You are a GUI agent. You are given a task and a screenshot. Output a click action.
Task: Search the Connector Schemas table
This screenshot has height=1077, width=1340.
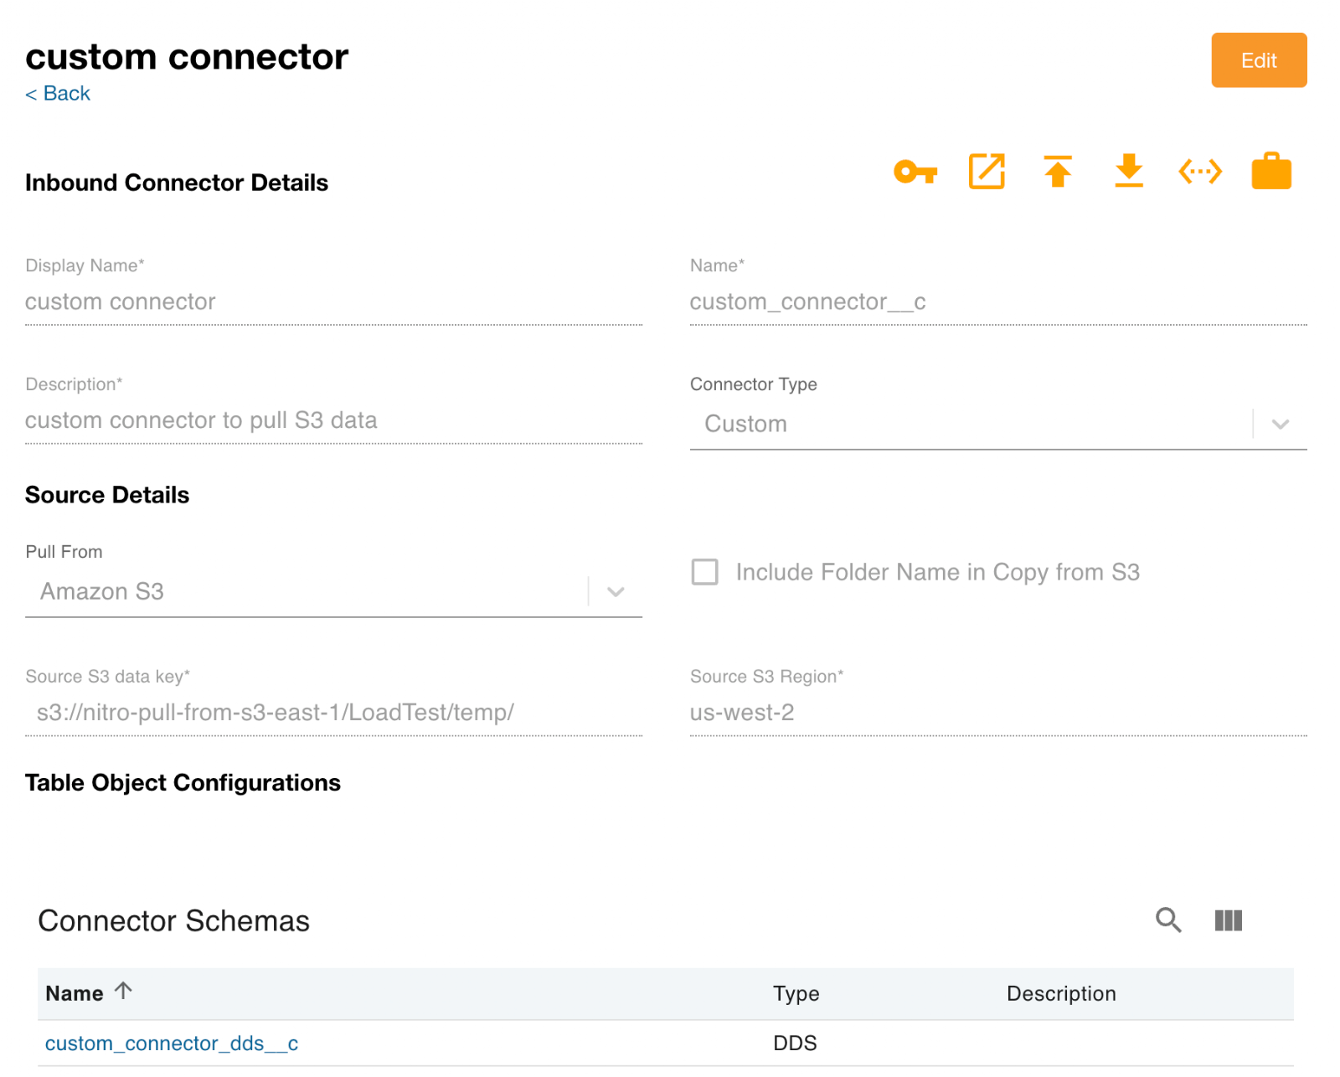click(x=1168, y=920)
